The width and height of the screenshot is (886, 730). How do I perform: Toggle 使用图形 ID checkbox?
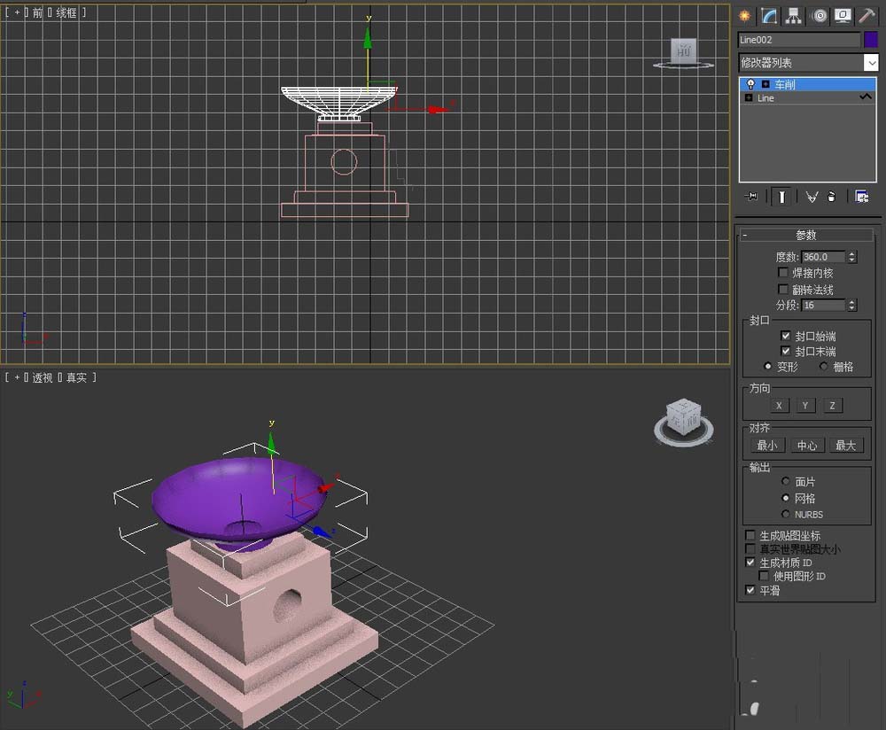[764, 576]
